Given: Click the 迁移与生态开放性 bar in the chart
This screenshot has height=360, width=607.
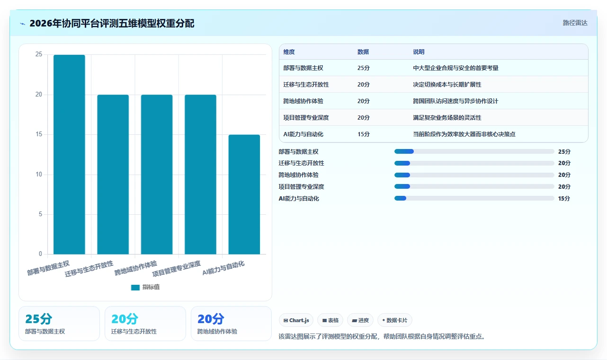Looking at the screenshot, I should [113, 175].
